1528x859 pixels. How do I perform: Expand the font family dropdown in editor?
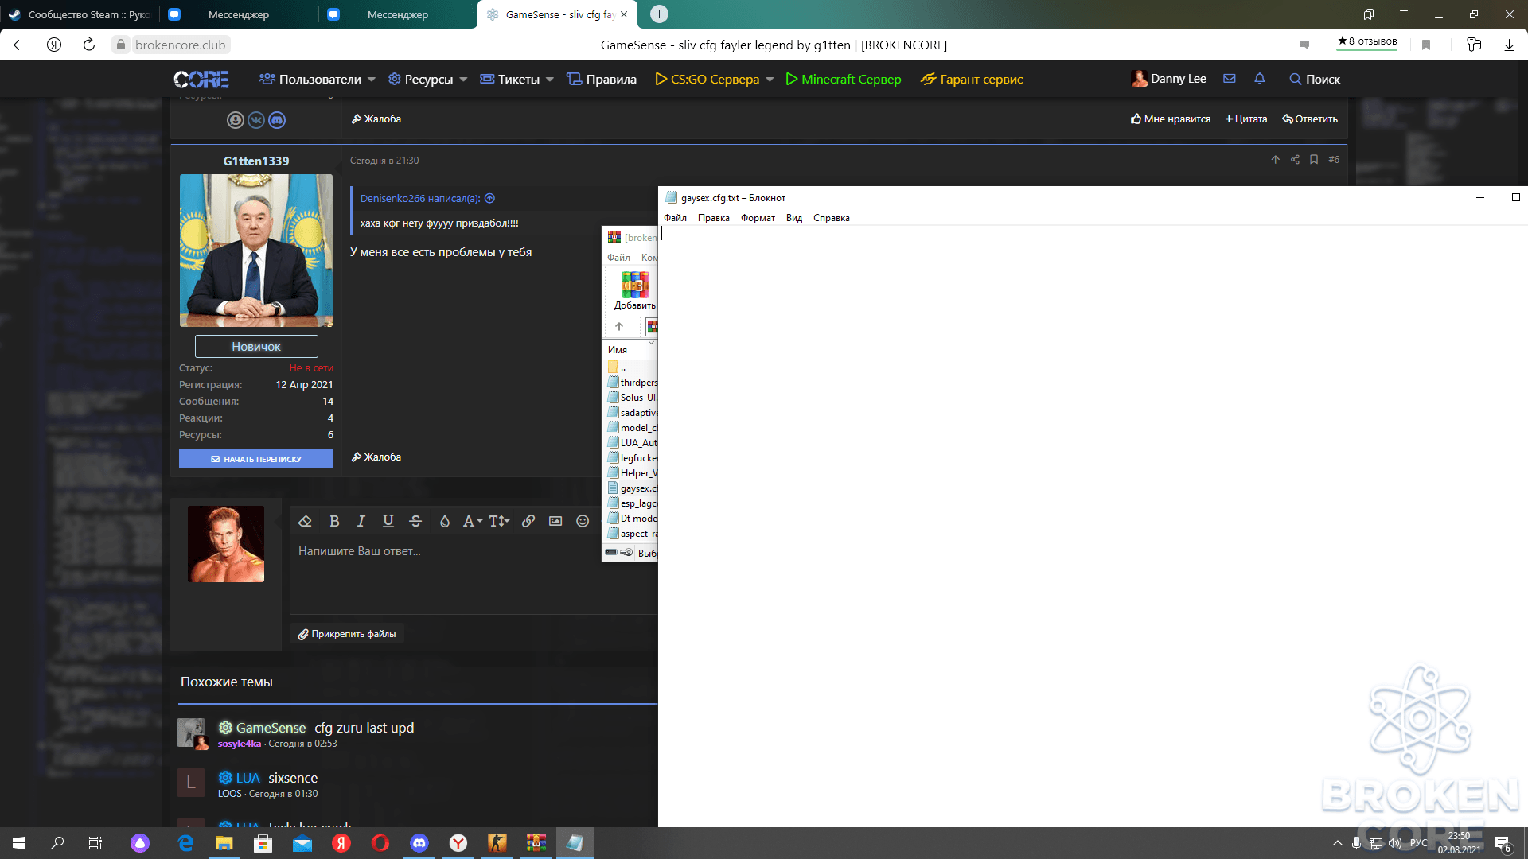coord(473,521)
